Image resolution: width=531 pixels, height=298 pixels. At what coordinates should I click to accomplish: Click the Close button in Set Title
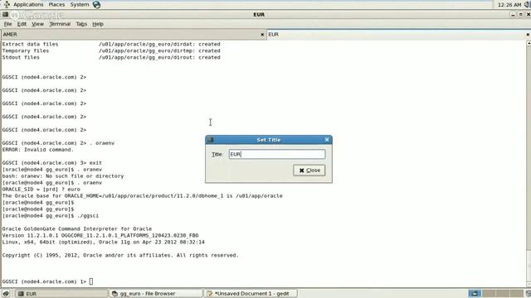[309, 171]
